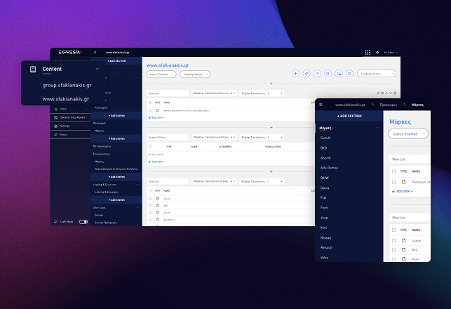Click the trash delete icon in toolbar
This screenshot has height=309, width=451.
349,73
